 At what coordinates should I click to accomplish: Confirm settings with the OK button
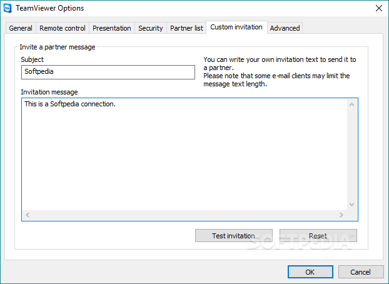(310, 272)
